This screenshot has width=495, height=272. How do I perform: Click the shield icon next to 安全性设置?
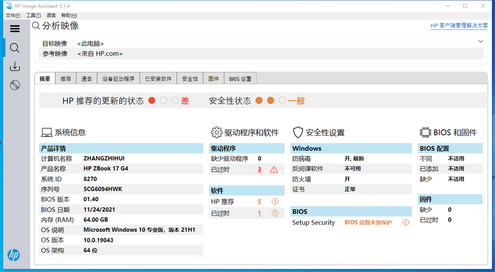pos(298,133)
